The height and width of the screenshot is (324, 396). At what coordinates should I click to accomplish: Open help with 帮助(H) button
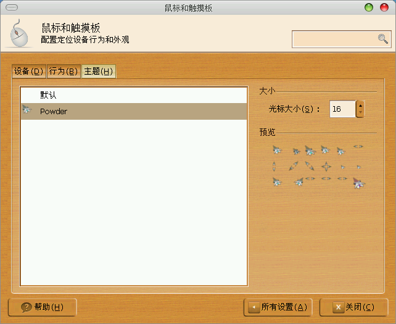point(43,307)
